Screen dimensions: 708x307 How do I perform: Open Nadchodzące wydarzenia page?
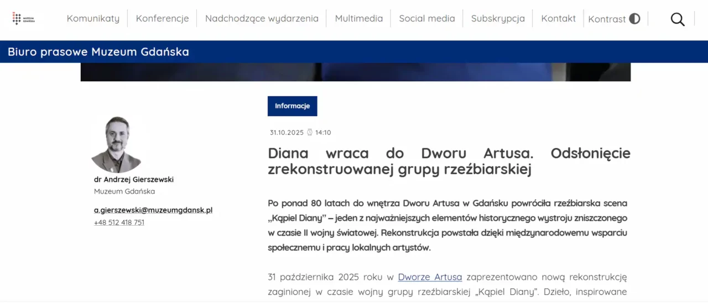coord(262,18)
